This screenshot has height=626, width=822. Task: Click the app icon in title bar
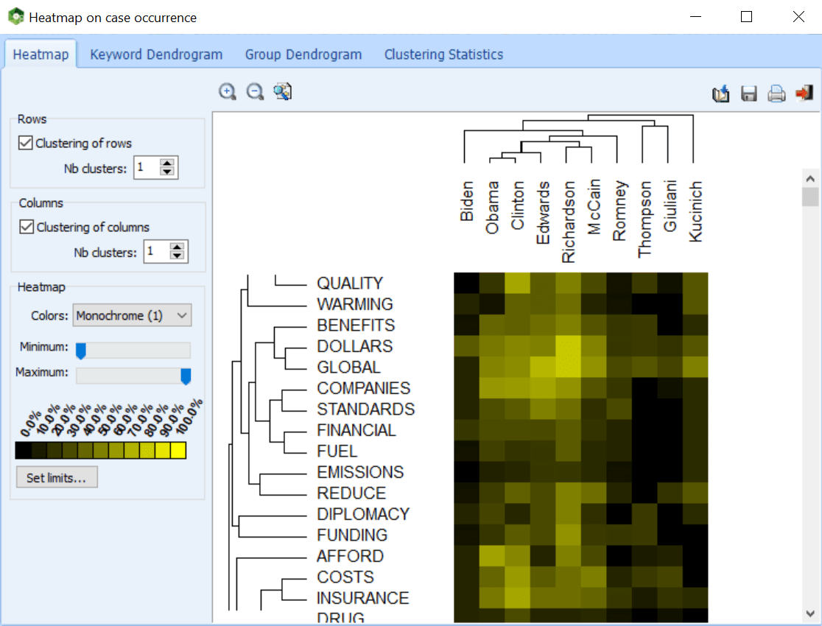pyautogui.click(x=16, y=17)
